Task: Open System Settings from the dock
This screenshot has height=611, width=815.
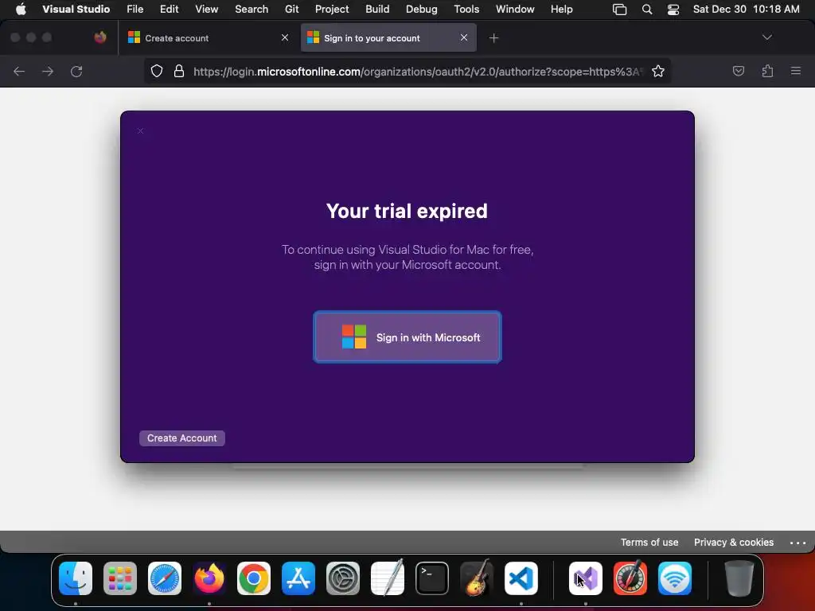Action: point(342,578)
